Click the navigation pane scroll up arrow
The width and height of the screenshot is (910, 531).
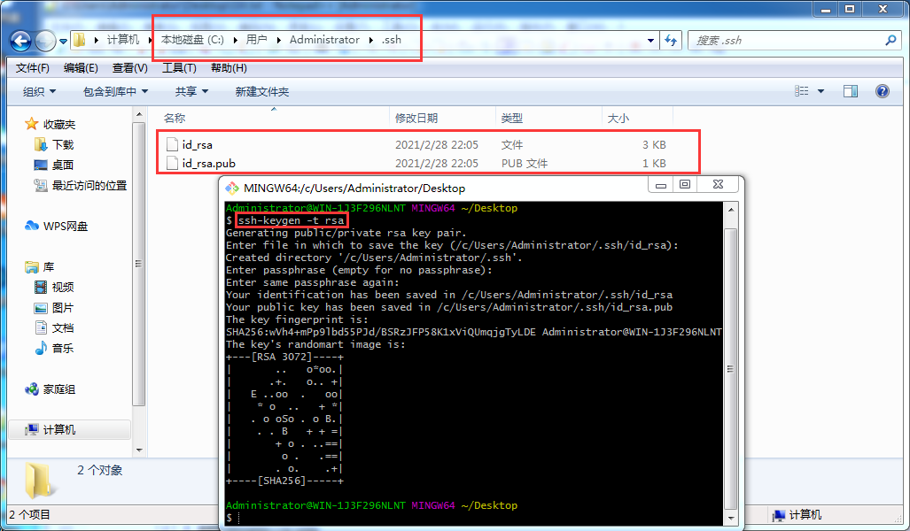(139, 114)
